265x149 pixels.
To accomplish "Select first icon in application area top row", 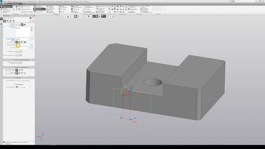I will [17, 70].
